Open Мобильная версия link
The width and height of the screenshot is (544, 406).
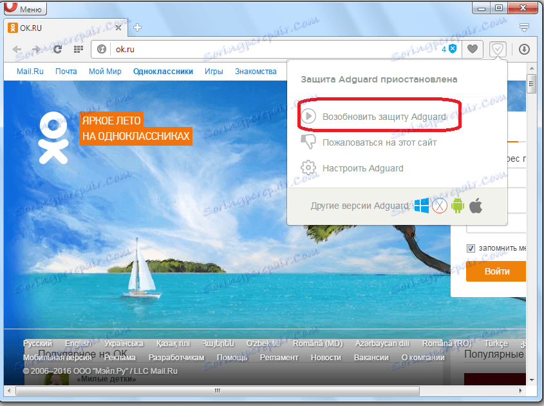pos(57,358)
